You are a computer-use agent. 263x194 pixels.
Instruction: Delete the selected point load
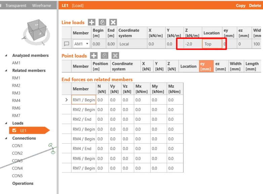115,56
